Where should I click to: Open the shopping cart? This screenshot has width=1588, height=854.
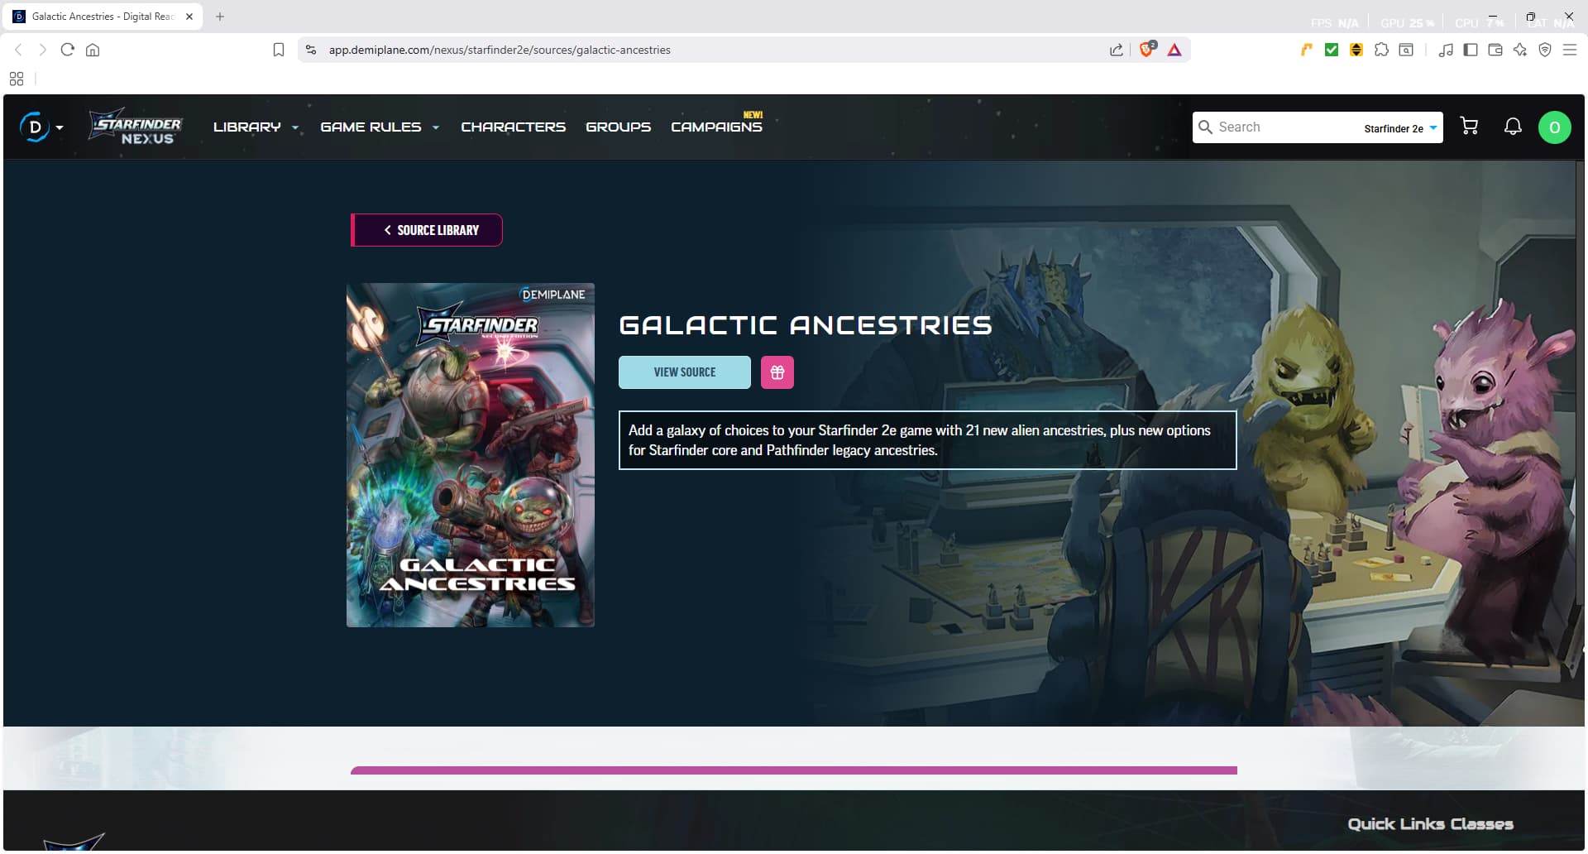(x=1469, y=127)
